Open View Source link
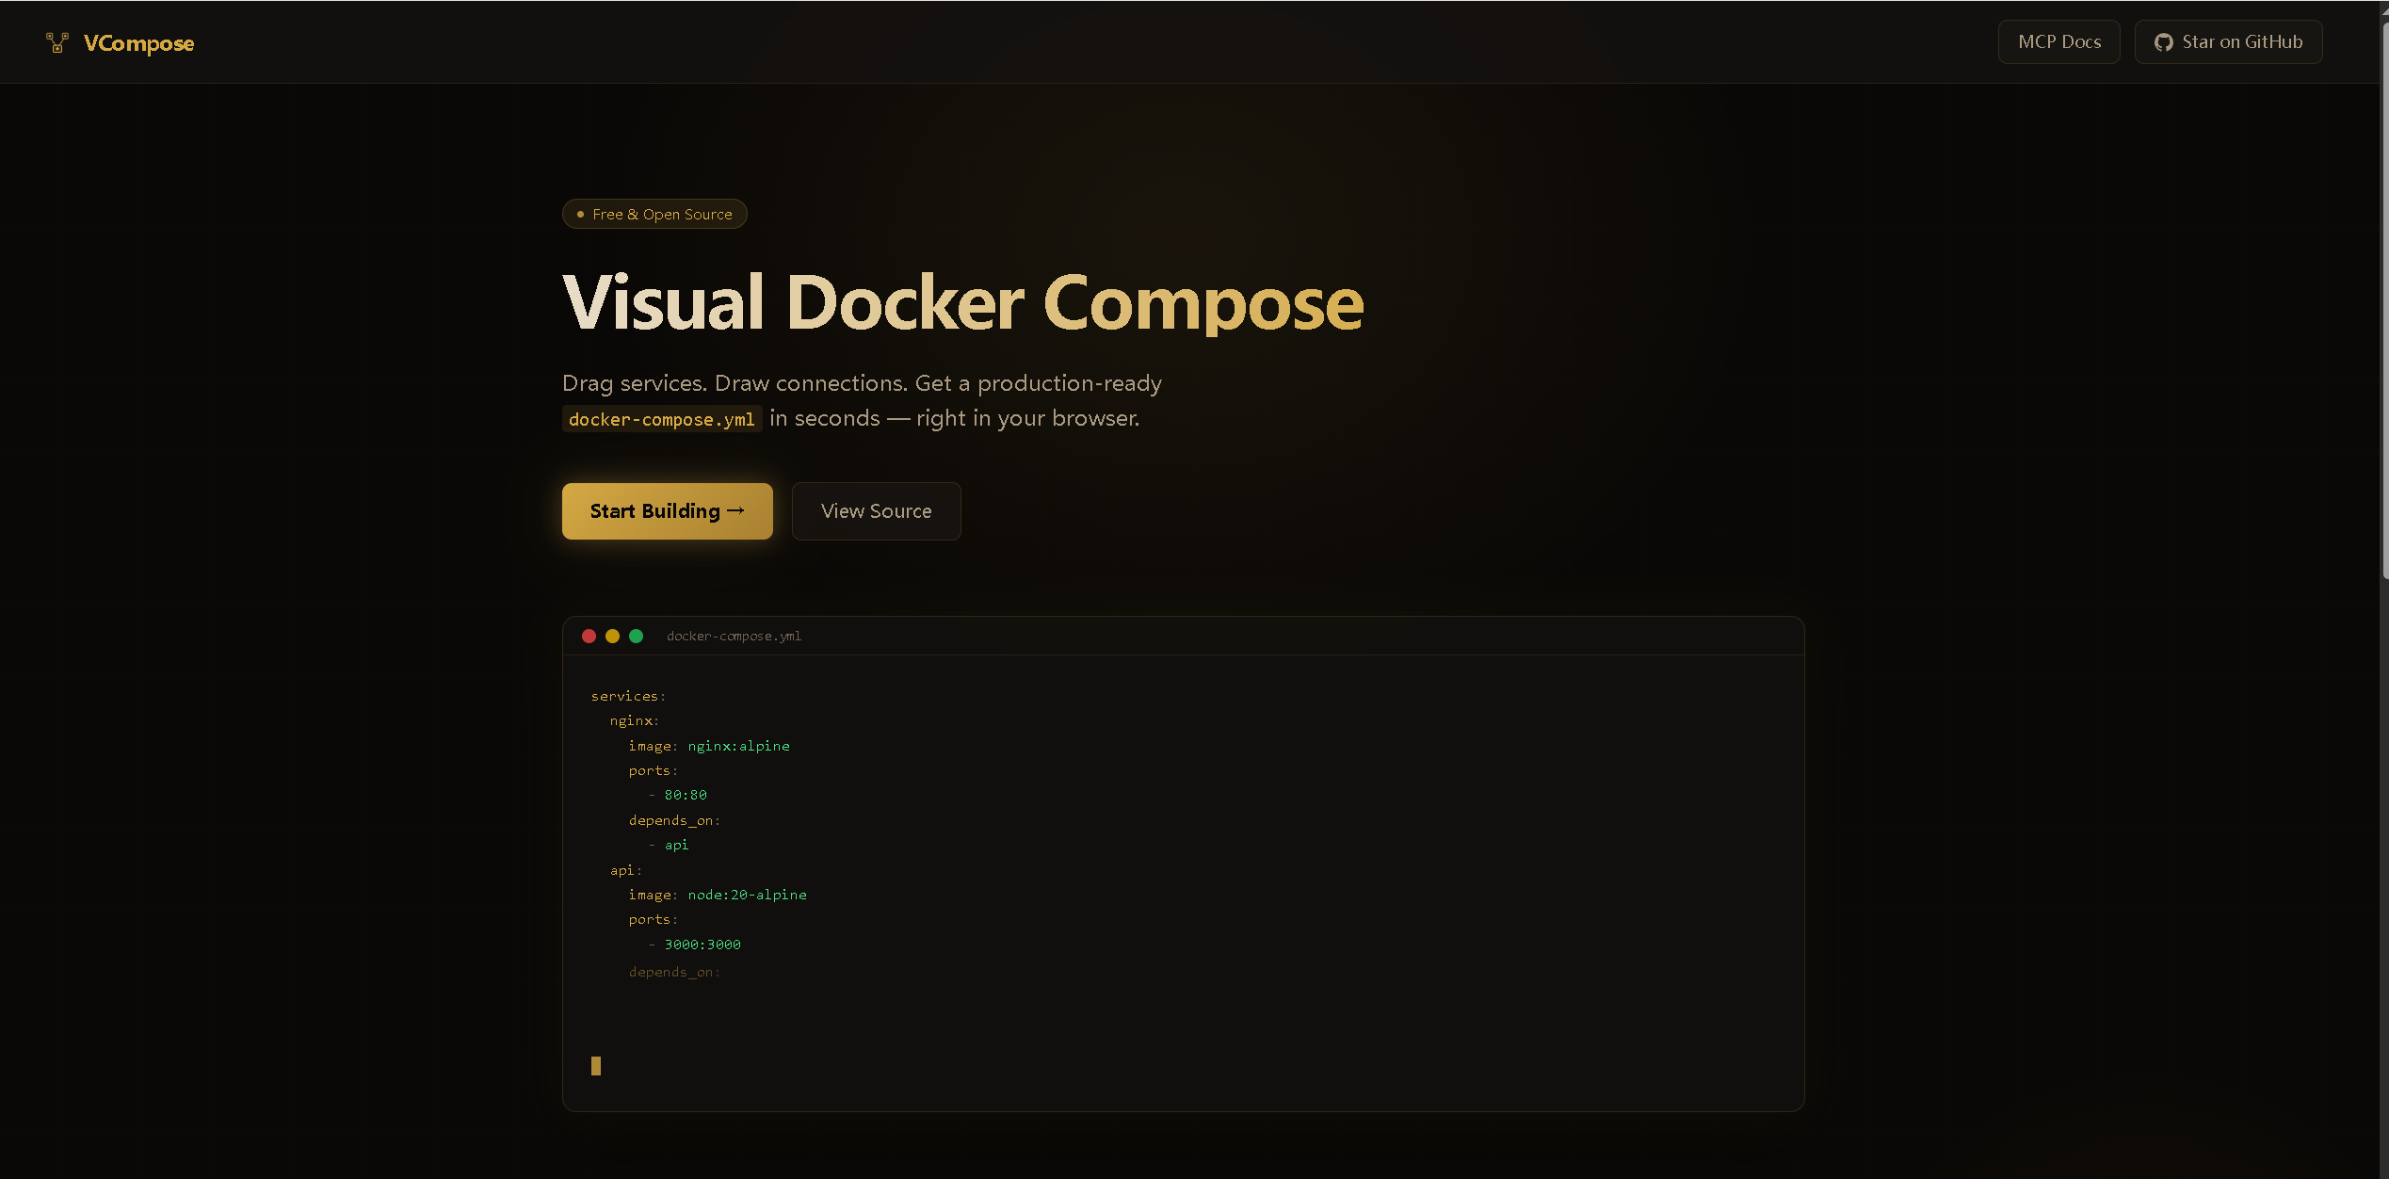Screen dimensions: 2389x1179 [x=876, y=511]
